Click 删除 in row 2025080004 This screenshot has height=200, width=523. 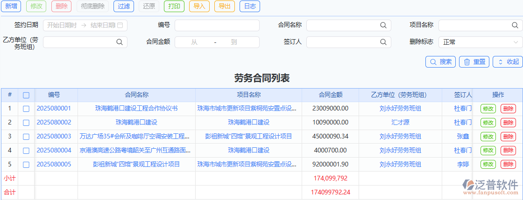[508, 151]
